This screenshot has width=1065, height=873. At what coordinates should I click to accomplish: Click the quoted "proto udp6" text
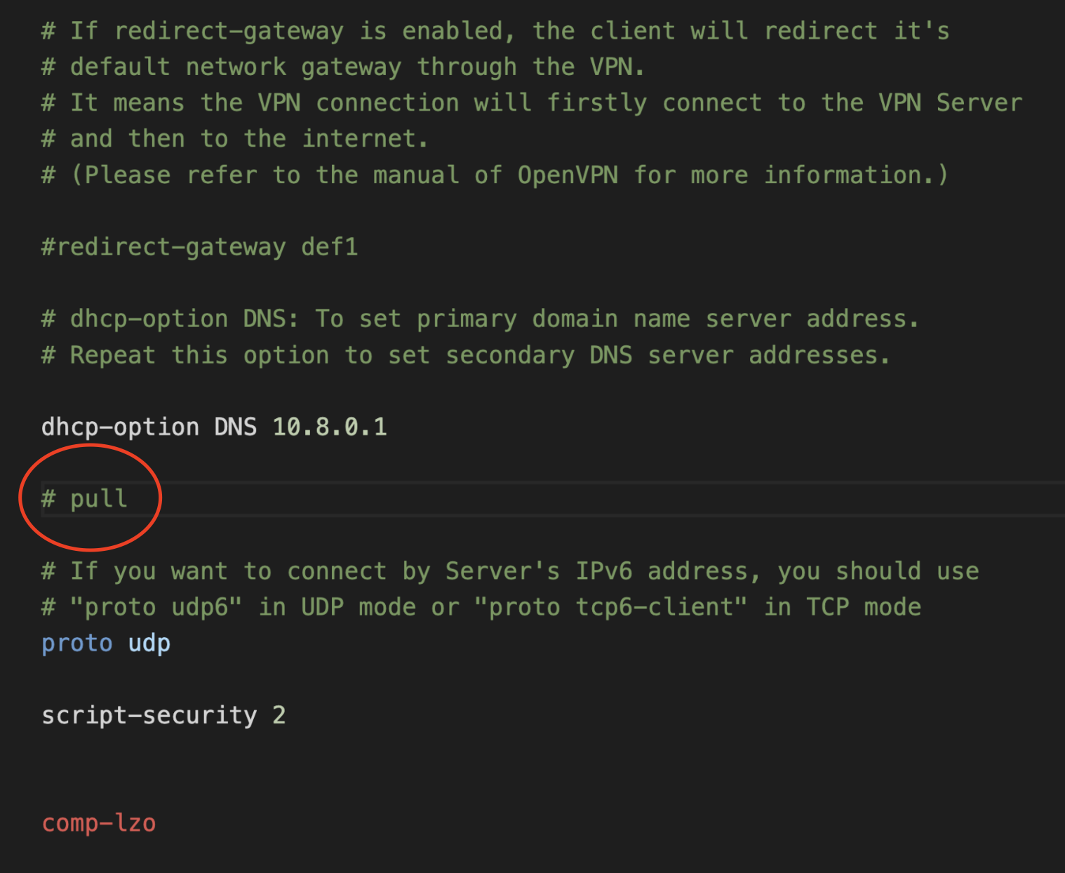(x=156, y=607)
